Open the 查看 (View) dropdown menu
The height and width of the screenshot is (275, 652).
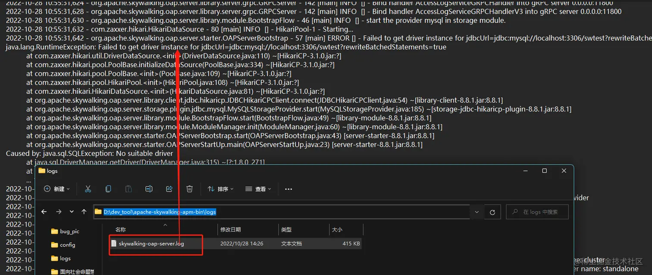pyautogui.click(x=258, y=189)
